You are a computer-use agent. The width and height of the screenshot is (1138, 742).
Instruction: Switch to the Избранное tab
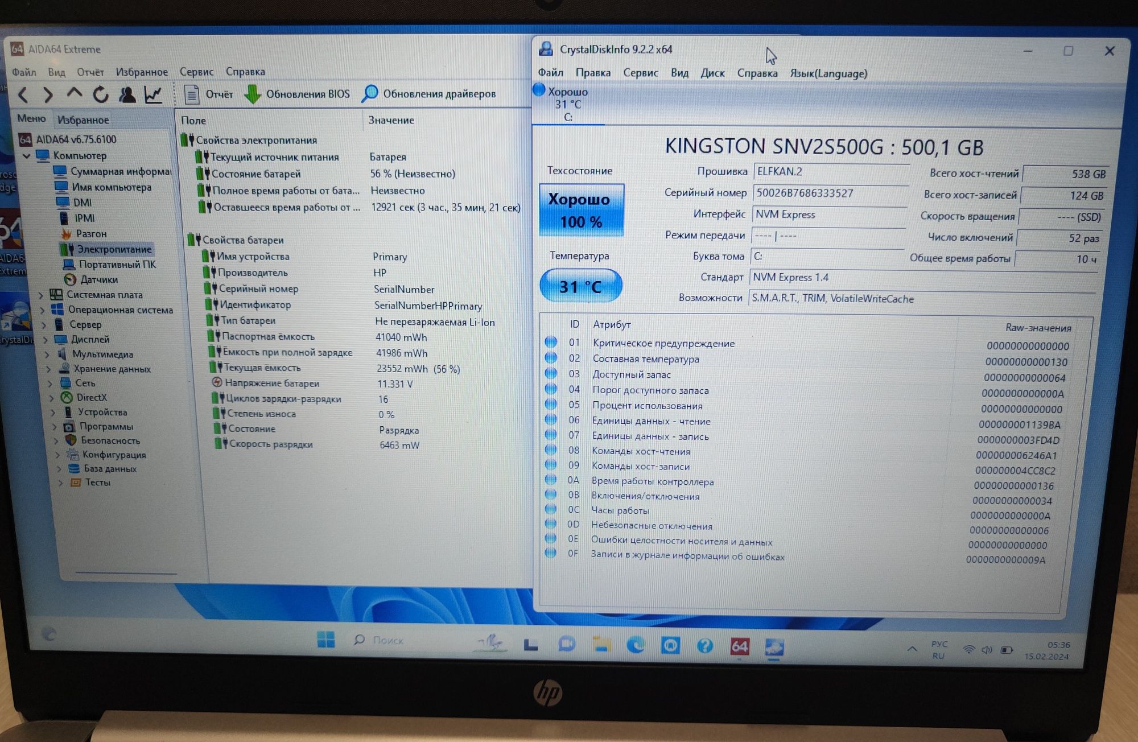pos(83,120)
